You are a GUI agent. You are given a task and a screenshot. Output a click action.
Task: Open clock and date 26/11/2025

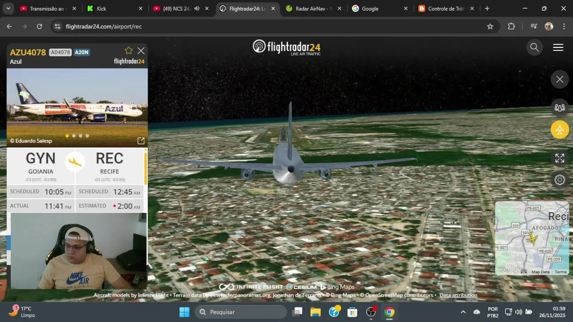pyautogui.click(x=552, y=312)
